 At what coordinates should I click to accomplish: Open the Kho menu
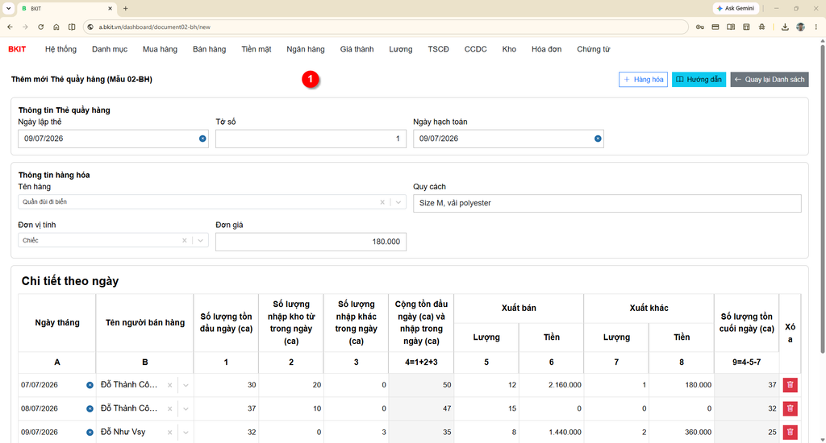[x=509, y=49]
